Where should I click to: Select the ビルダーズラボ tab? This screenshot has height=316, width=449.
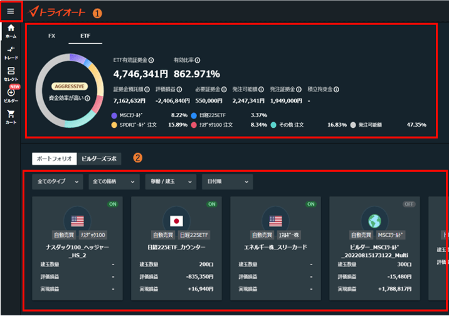click(x=99, y=159)
